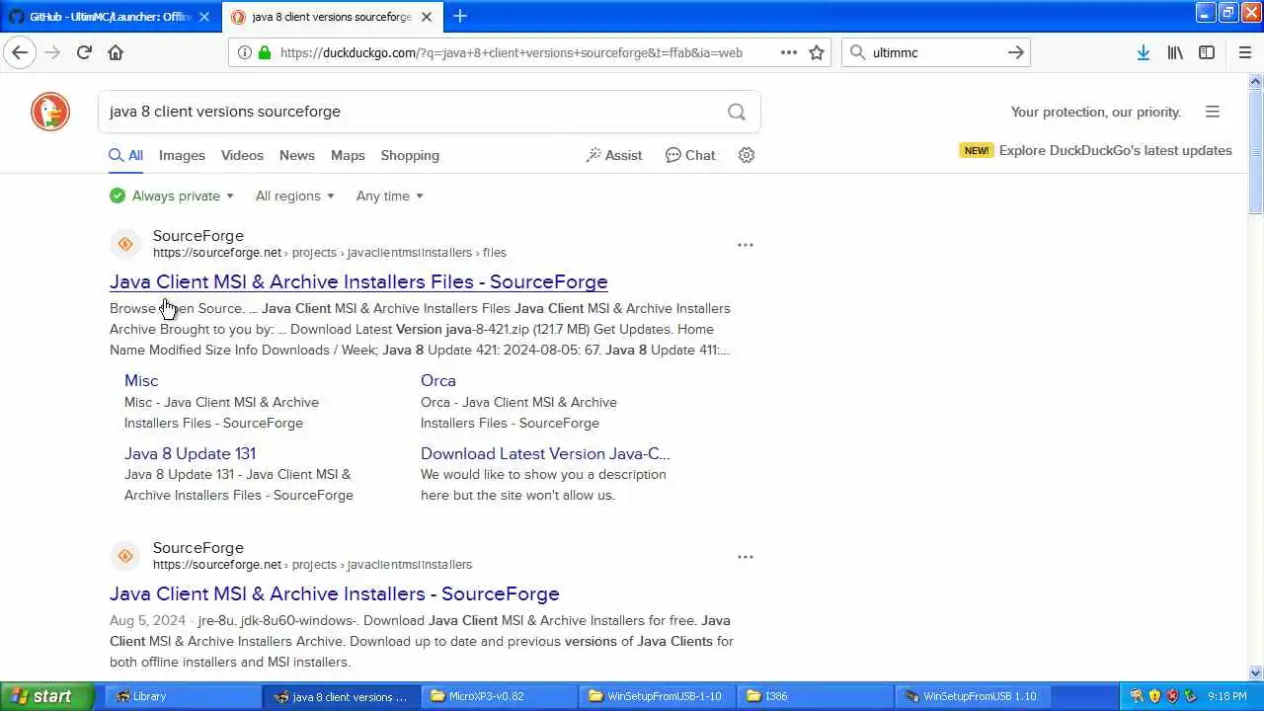
Task: Switch to Videos results
Action: click(242, 155)
